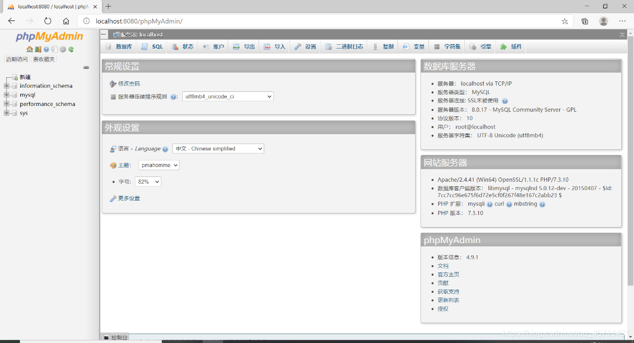The height and width of the screenshot is (343, 634).
Task: Open the 授权 link
Action: tap(443, 309)
